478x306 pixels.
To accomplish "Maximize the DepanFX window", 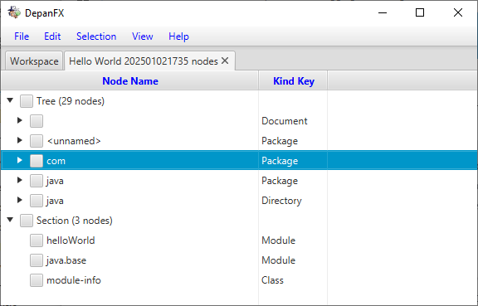I will click(x=420, y=12).
